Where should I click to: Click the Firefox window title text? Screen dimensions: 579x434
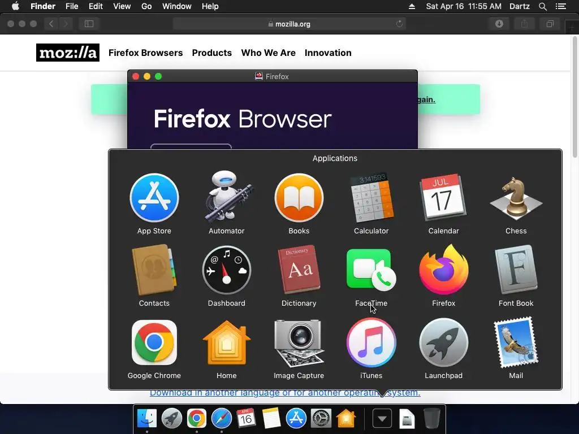tap(277, 76)
